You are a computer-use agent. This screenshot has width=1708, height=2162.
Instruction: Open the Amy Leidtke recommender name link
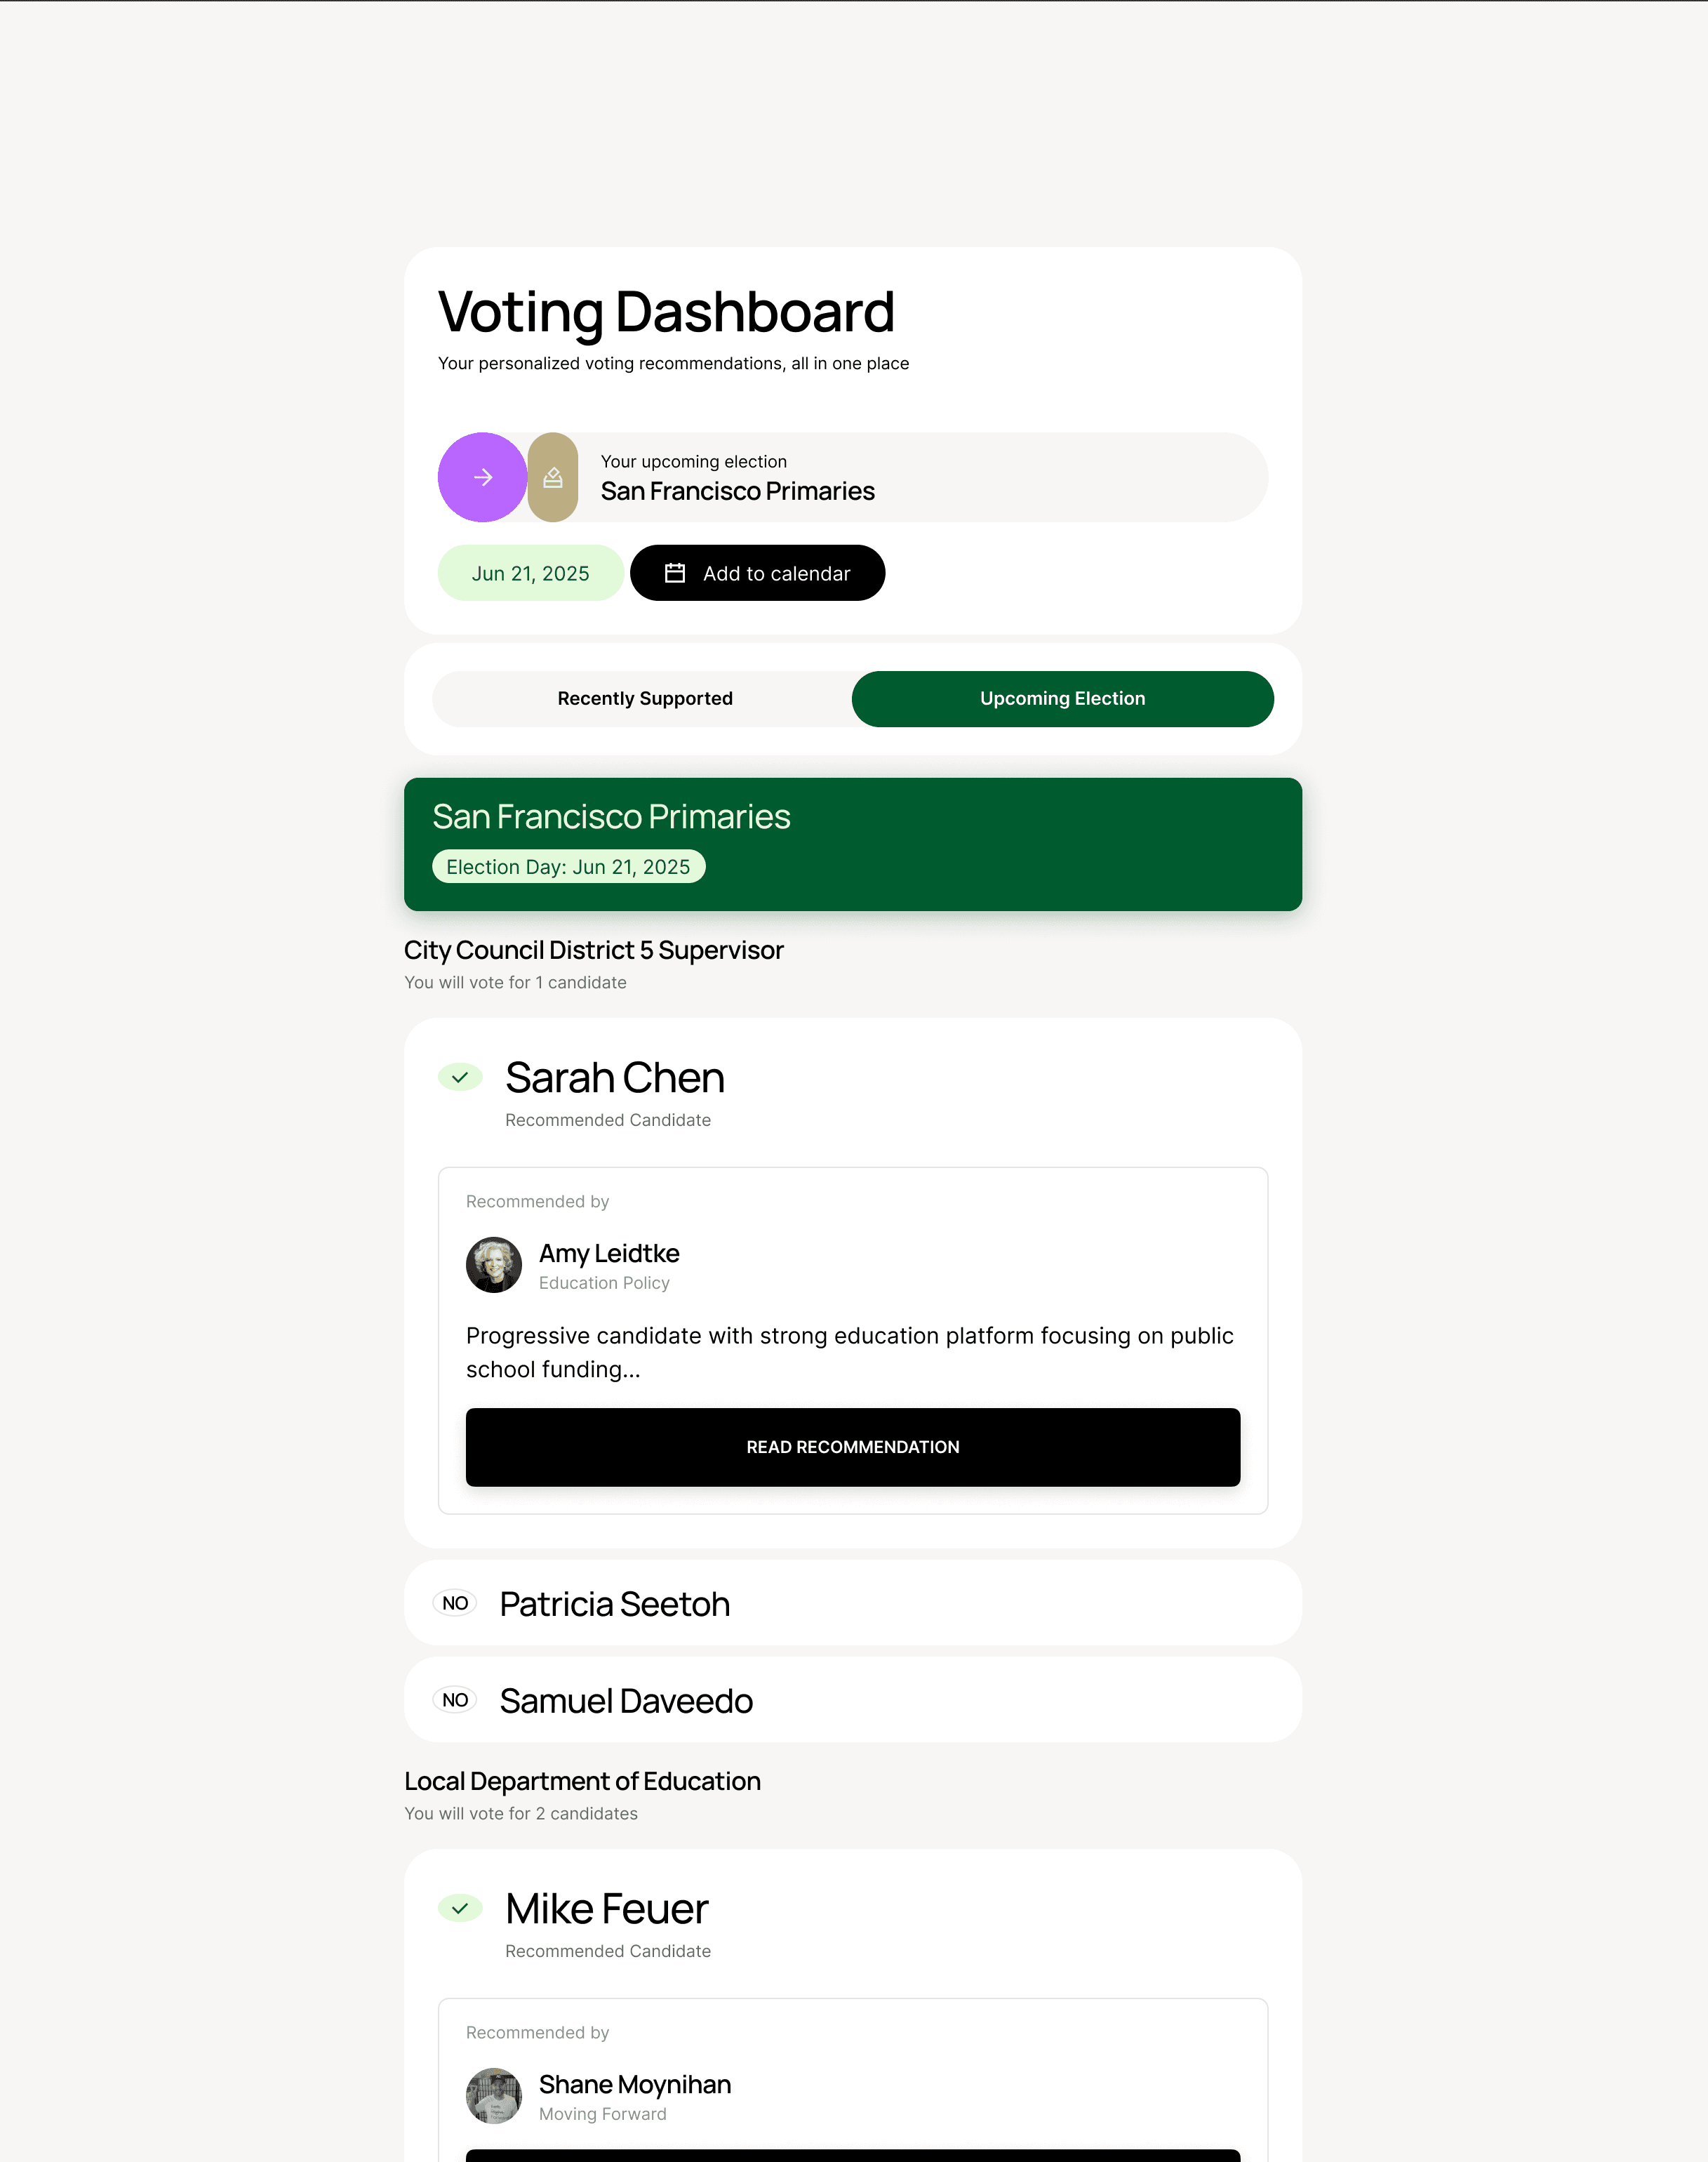[609, 1254]
